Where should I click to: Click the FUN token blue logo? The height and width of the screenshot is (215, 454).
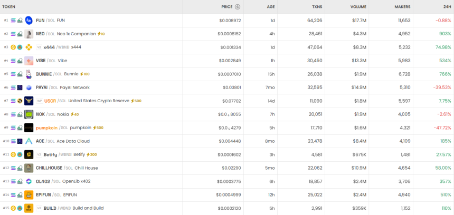[29, 21]
